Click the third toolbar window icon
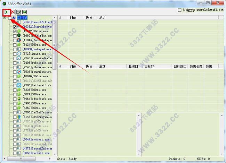This screenshot has height=163, width=226. 18,12
